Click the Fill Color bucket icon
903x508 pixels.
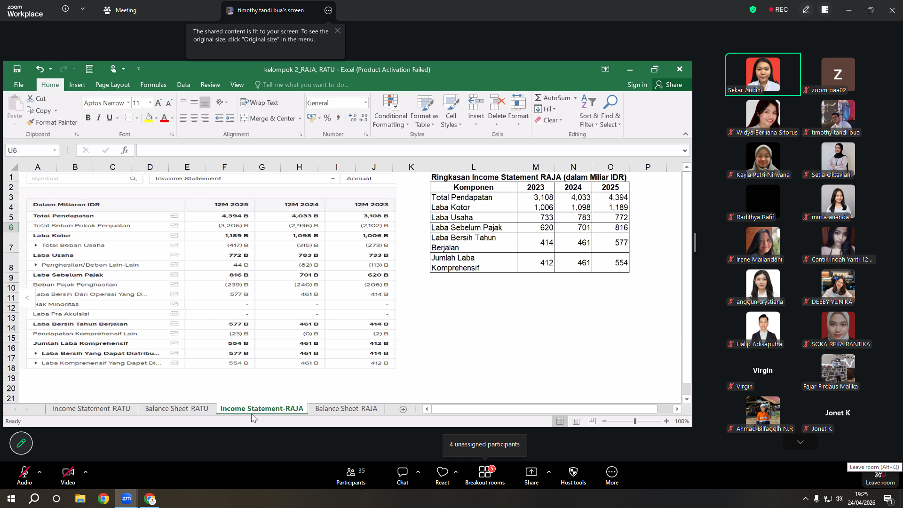(x=149, y=118)
